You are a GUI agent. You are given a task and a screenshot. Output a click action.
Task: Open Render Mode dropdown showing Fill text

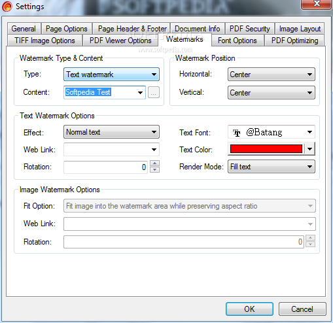coord(272,167)
